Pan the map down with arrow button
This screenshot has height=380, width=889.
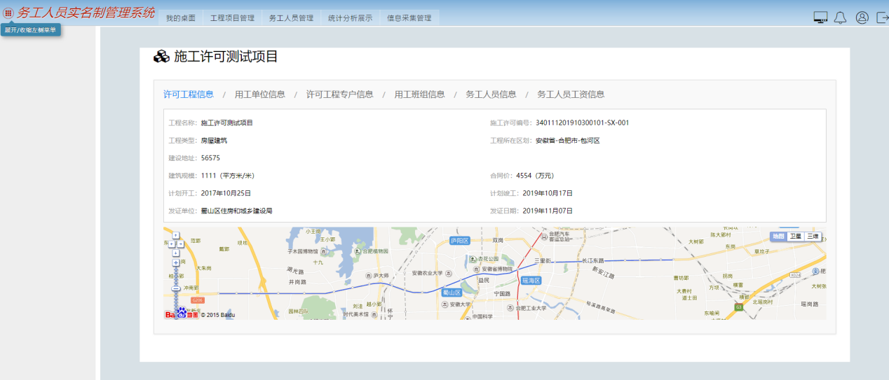[x=176, y=253]
